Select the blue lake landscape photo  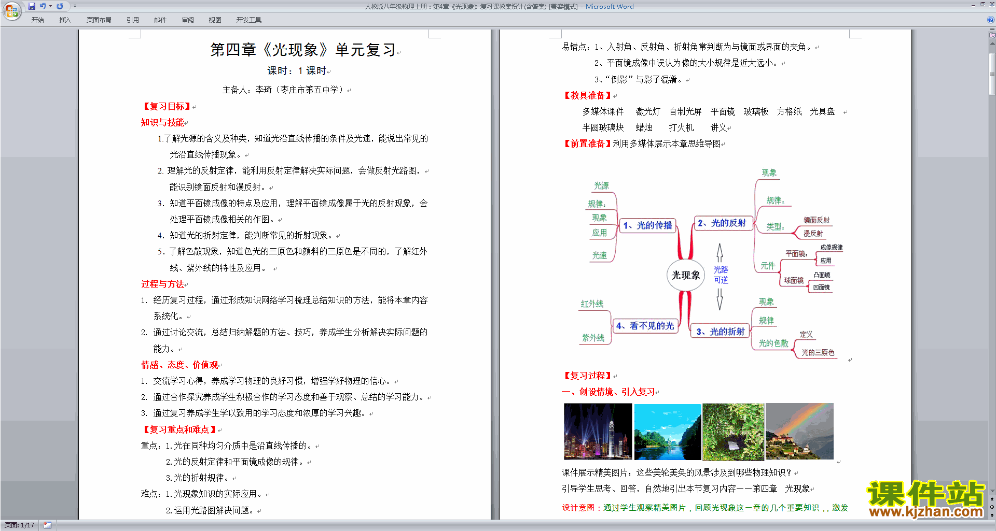click(667, 432)
